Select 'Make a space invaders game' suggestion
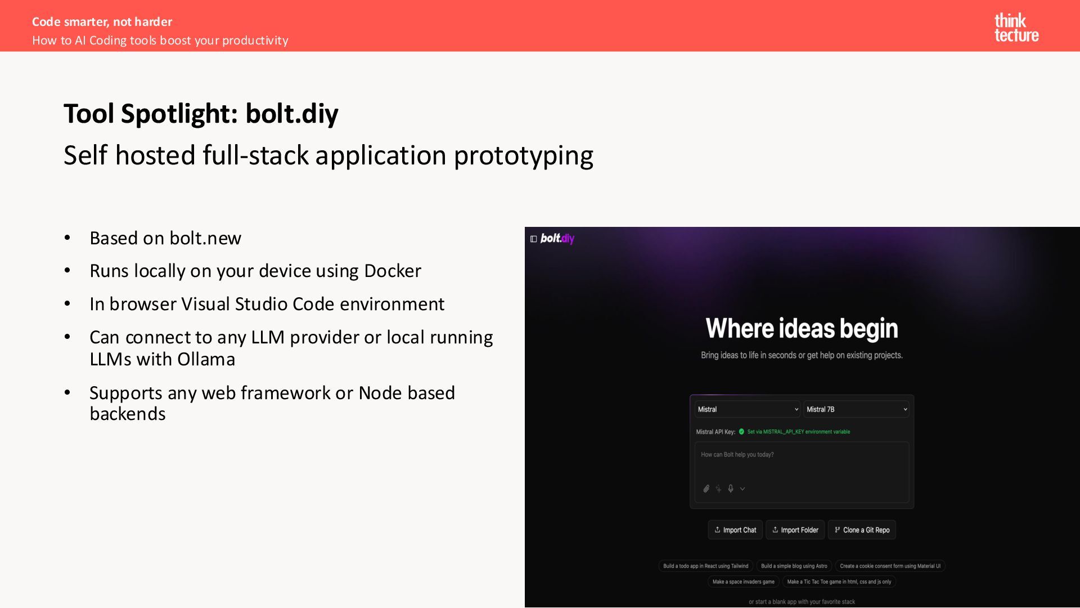Image resolution: width=1080 pixels, height=608 pixels. (743, 582)
